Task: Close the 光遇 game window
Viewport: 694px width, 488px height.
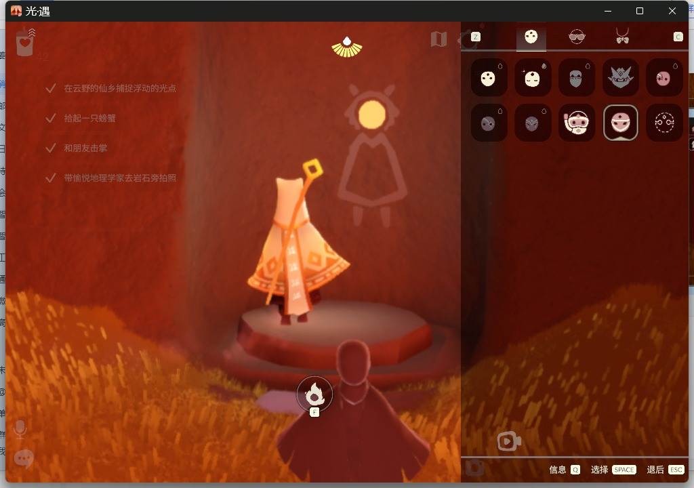Action: pos(672,11)
